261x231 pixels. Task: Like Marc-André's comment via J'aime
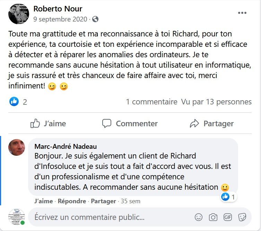(44, 201)
